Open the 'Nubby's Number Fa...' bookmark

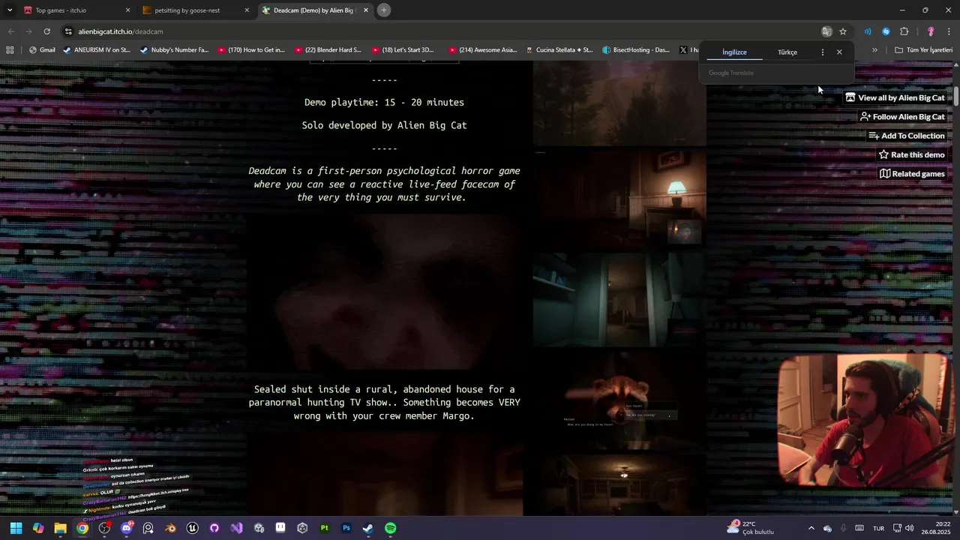pos(174,50)
